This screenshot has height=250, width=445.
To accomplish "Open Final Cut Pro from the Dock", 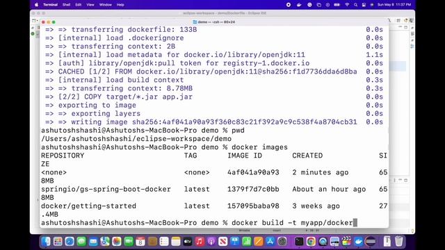I will coord(346,242).
